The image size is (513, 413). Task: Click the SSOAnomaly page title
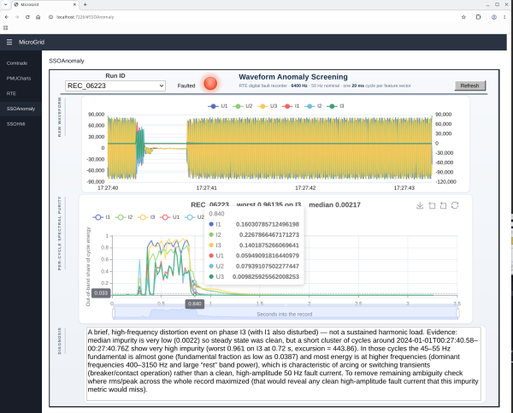click(67, 61)
